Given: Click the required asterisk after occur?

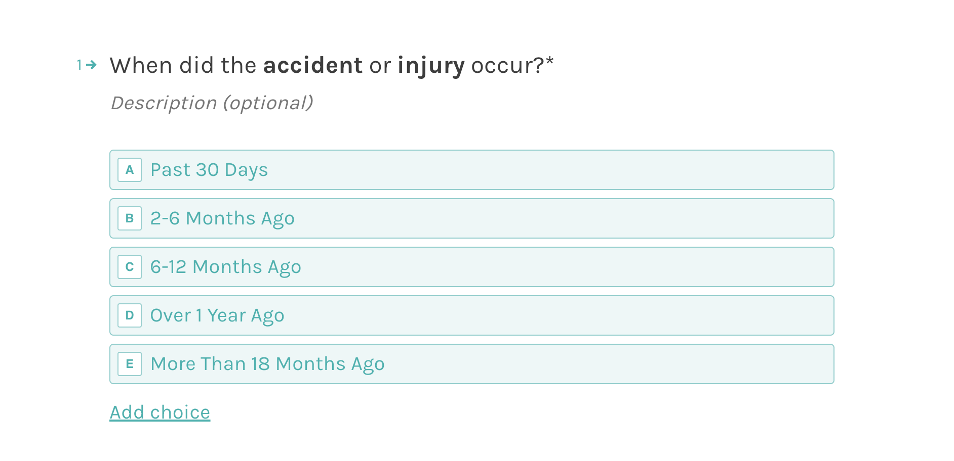Looking at the screenshot, I should [x=549, y=62].
